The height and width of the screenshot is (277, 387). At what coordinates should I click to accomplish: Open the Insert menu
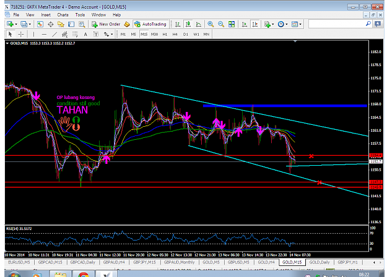(x=46, y=15)
